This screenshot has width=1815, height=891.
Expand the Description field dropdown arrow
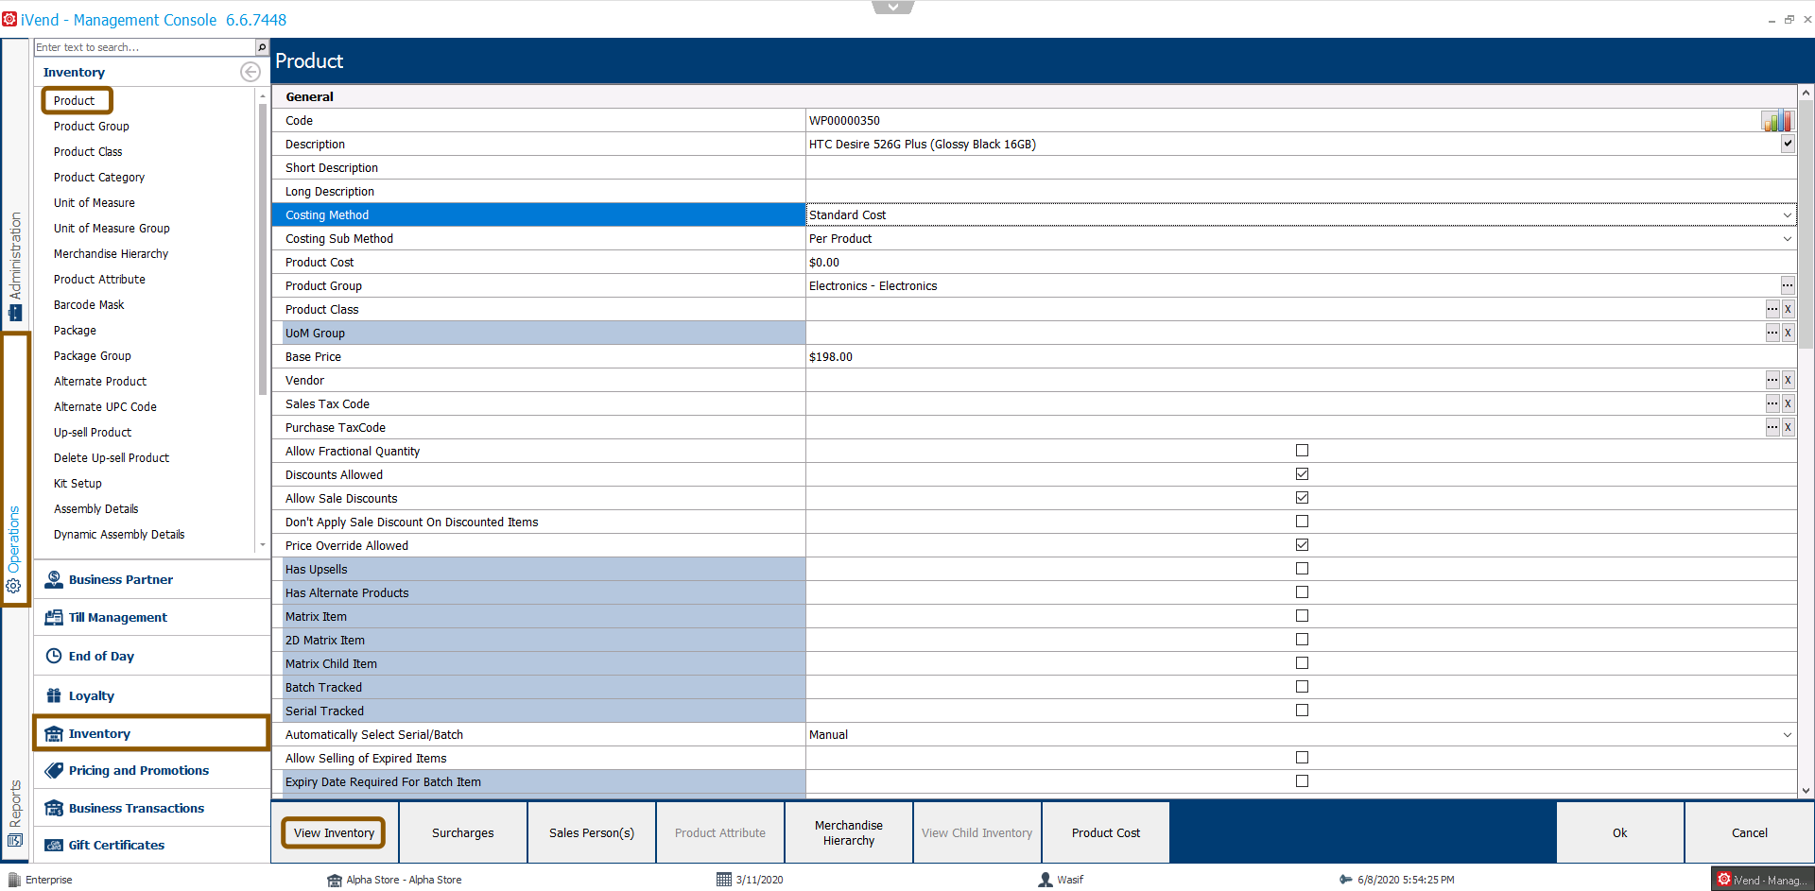click(1788, 144)
